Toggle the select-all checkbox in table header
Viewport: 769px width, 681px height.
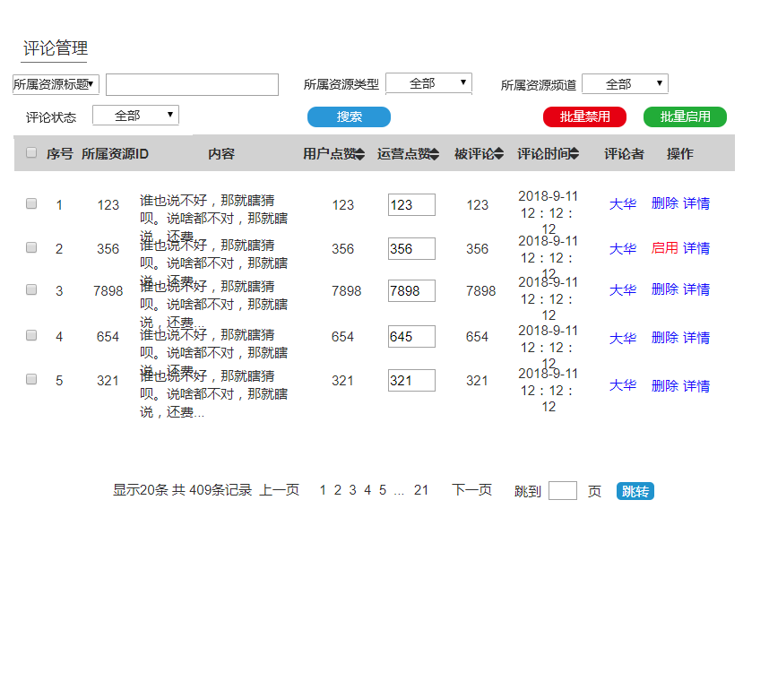(31, 153)
